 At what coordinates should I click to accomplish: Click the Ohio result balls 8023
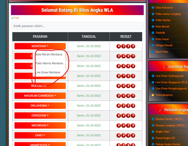coord(126,135)
